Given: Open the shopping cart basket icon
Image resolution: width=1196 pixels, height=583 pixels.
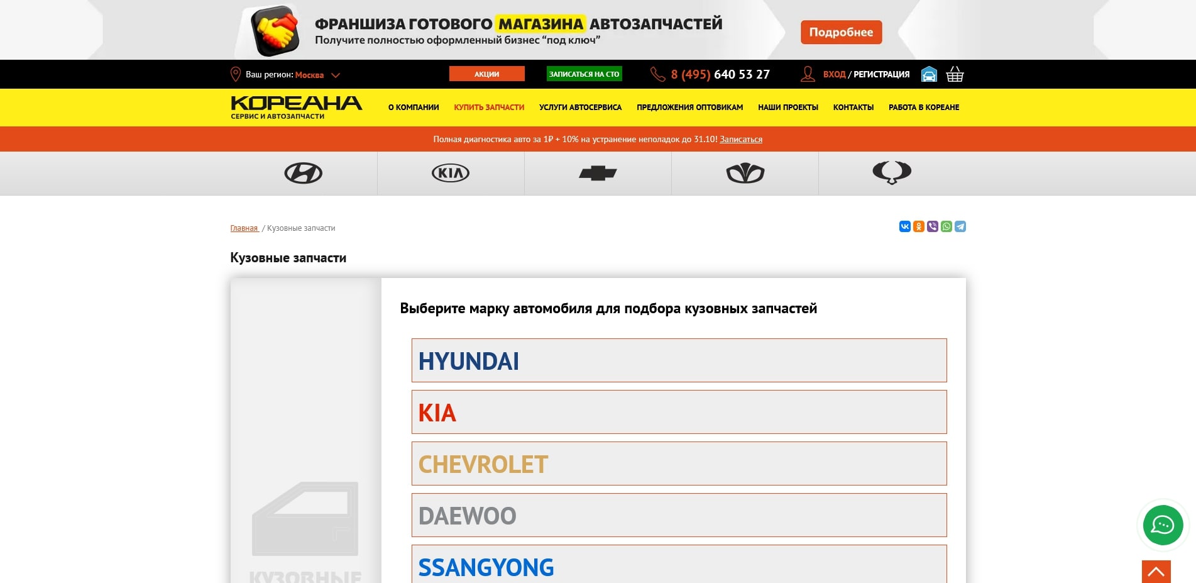Looking at the screenshot, I should click(954, 74).
